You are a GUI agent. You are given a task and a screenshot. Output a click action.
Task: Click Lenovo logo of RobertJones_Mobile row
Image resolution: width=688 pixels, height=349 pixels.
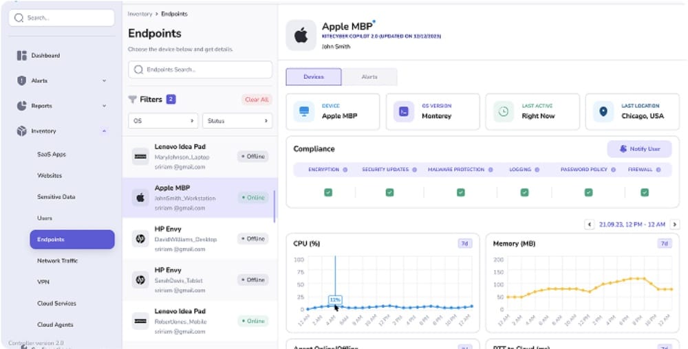click(140, 321)
